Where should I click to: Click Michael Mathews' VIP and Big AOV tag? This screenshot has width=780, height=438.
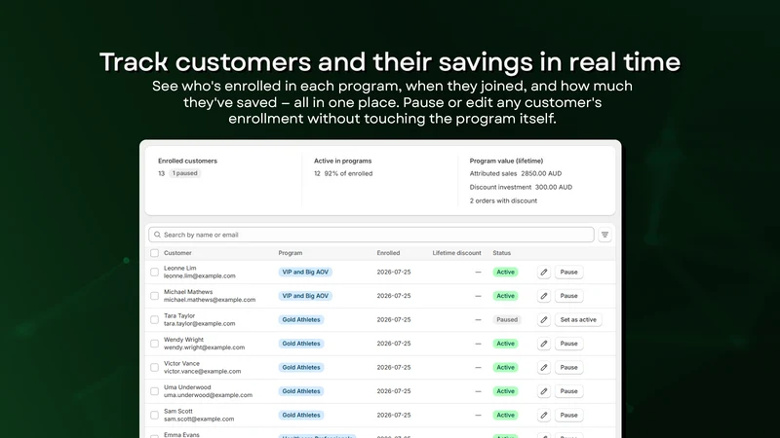(305, 296)
